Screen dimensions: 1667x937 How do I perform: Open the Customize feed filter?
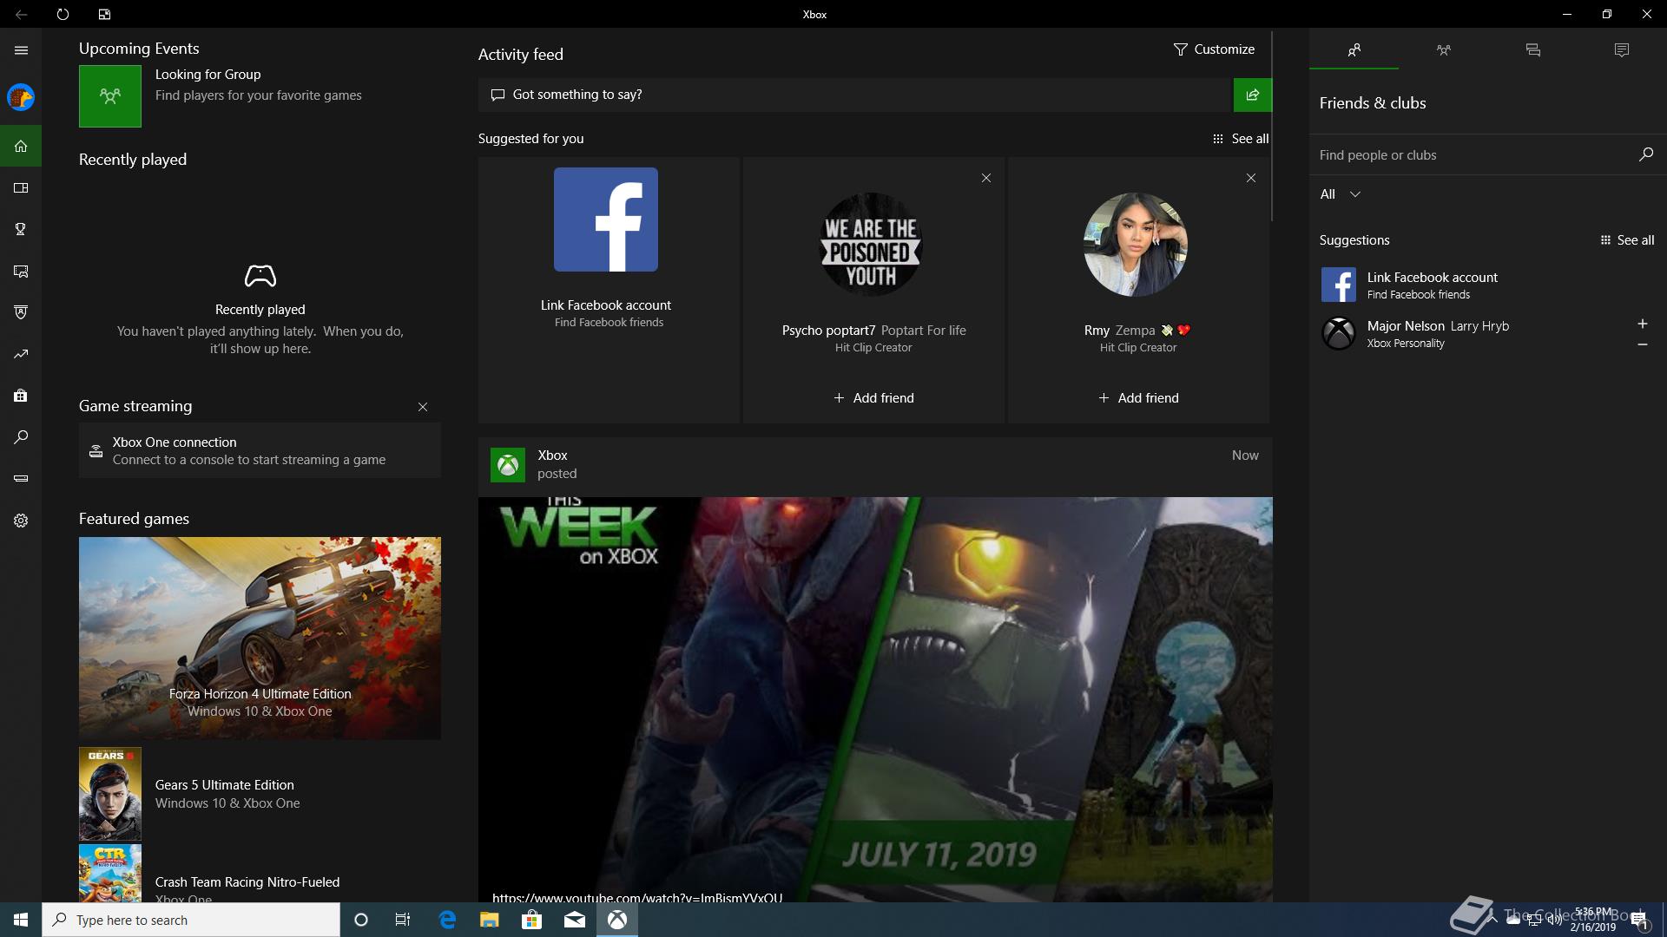1214,49
